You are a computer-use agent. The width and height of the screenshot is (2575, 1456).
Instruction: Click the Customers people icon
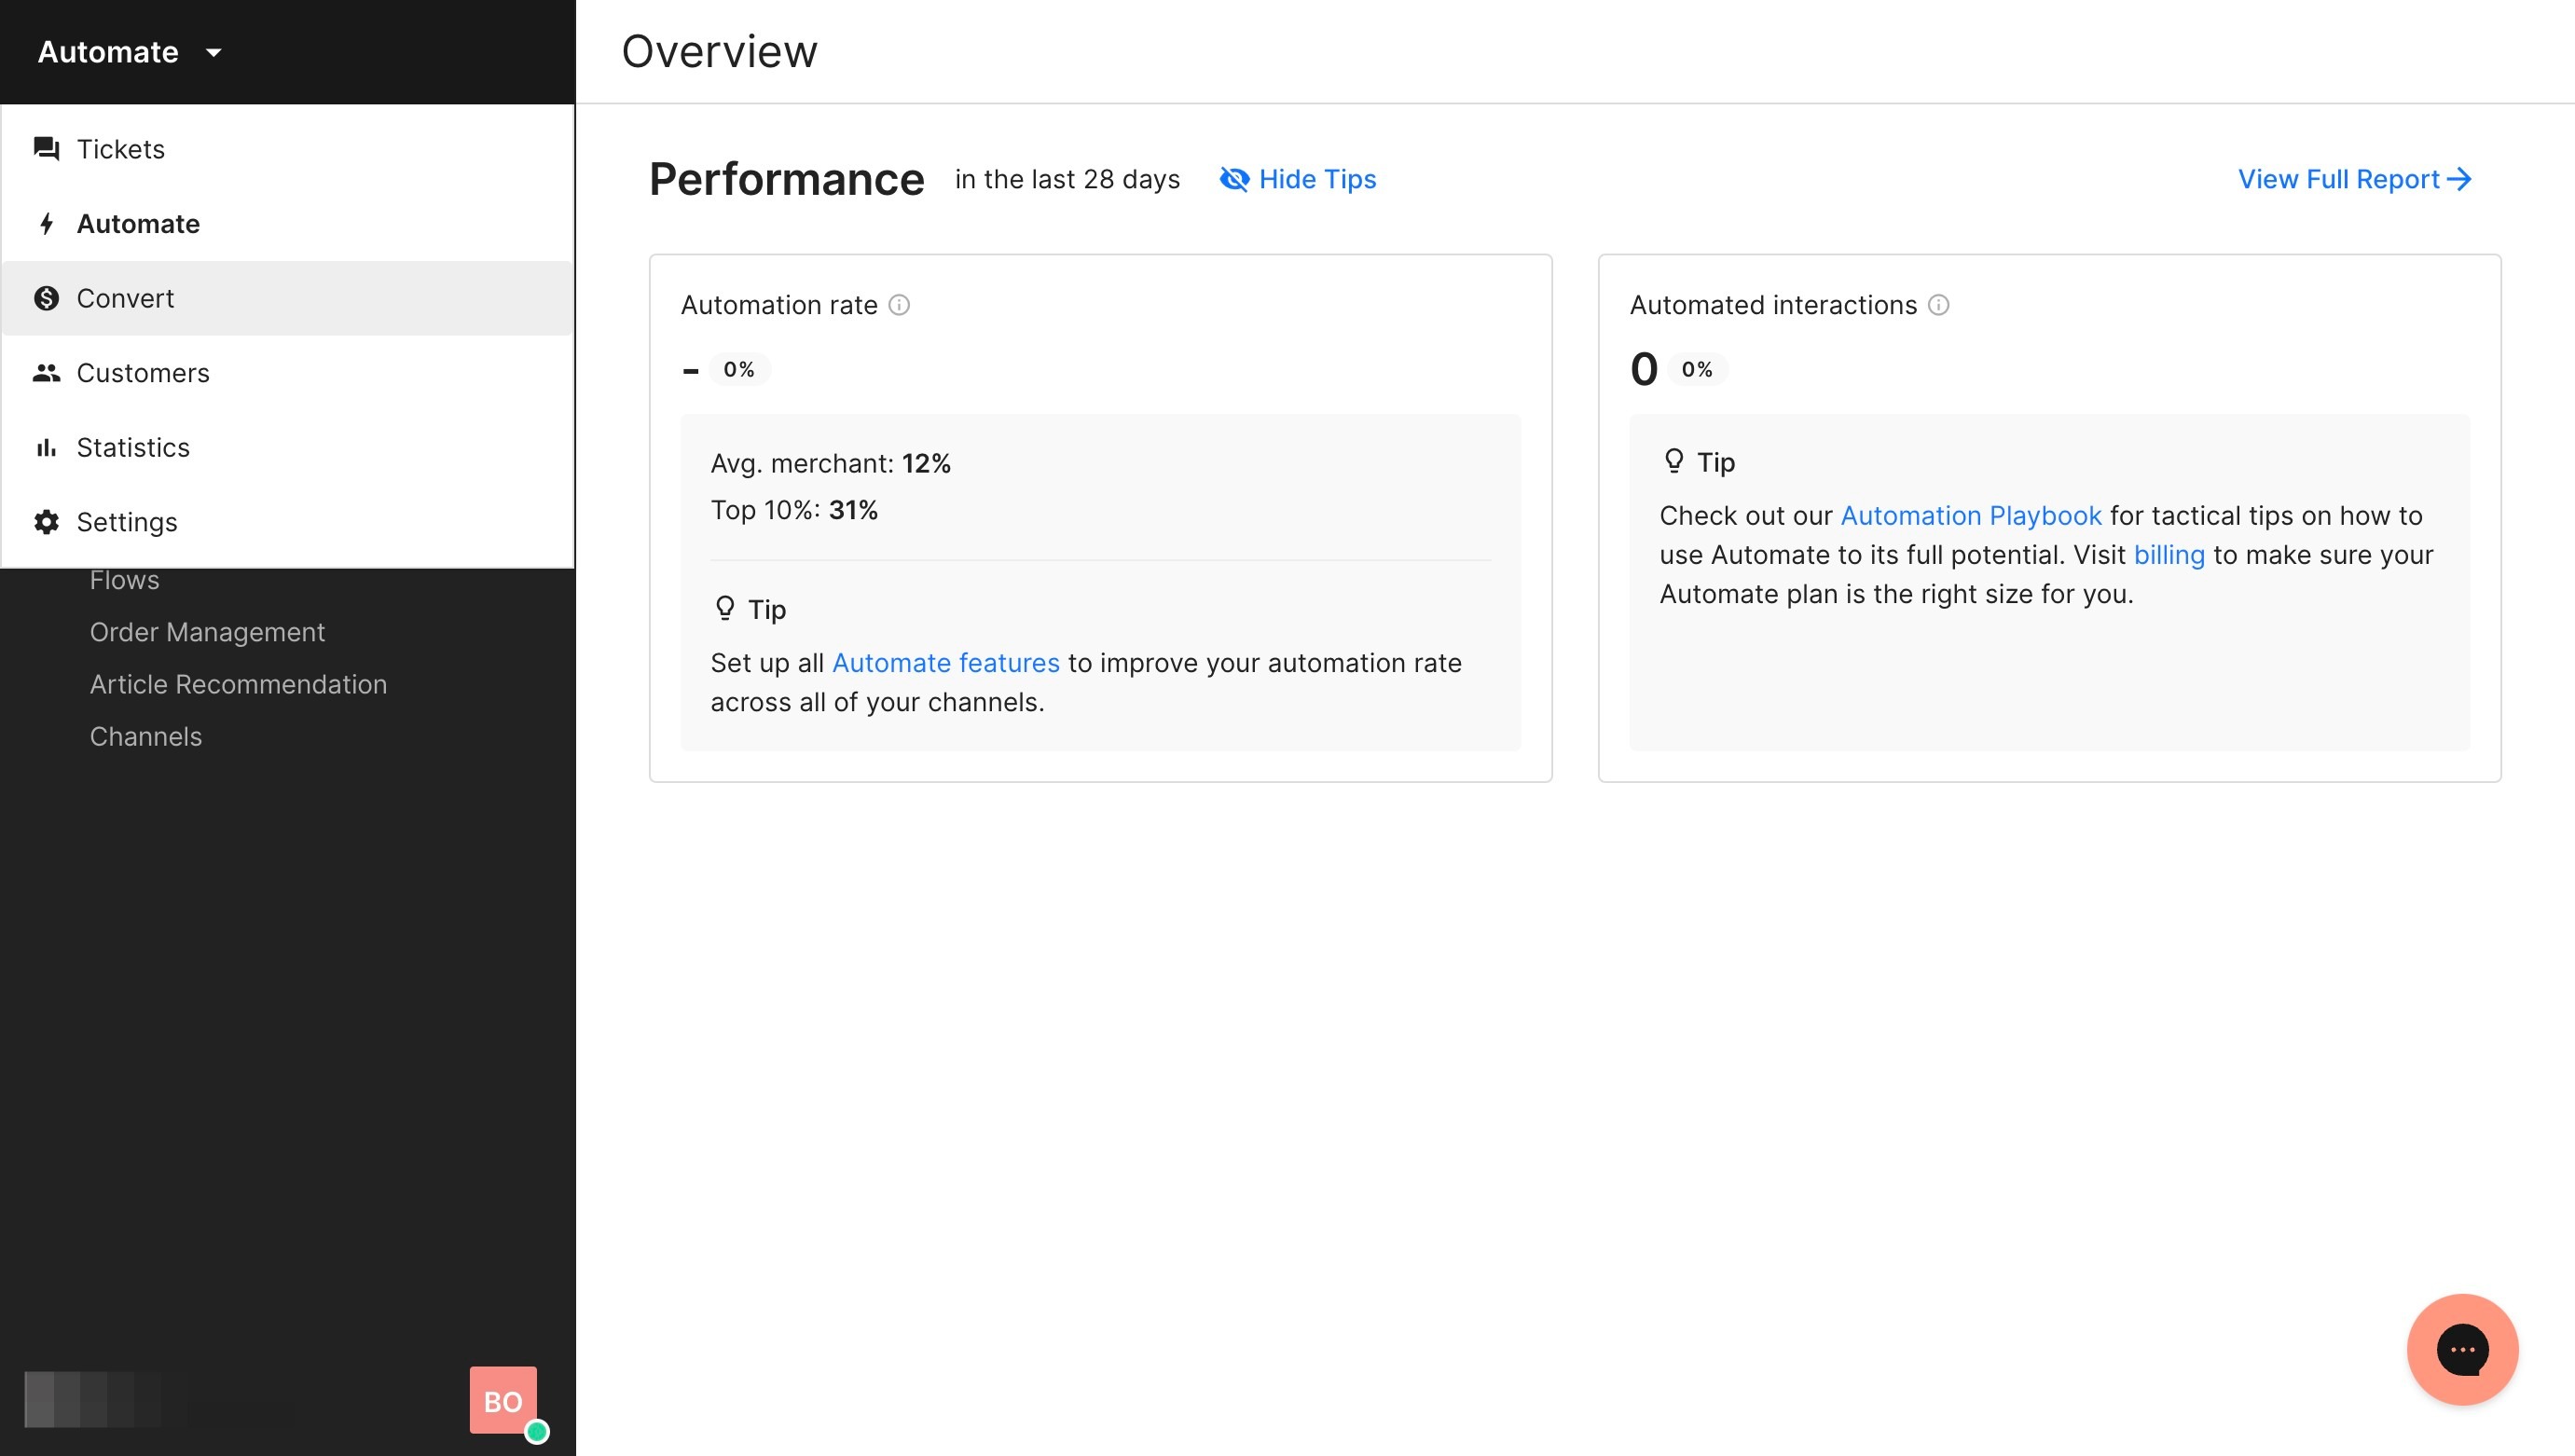click(x=46, y=373)
